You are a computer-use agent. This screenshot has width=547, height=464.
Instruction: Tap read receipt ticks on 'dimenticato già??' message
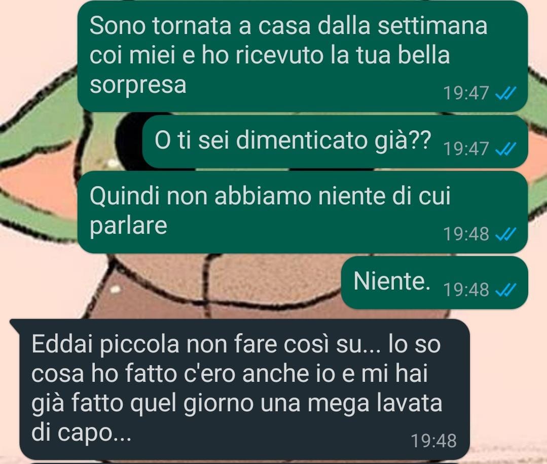pyautogui.click(x=506, y=149)
